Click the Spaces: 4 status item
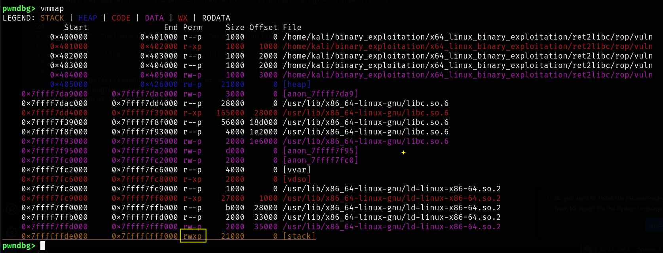The image size is (663, 253). tap(649, 249)
